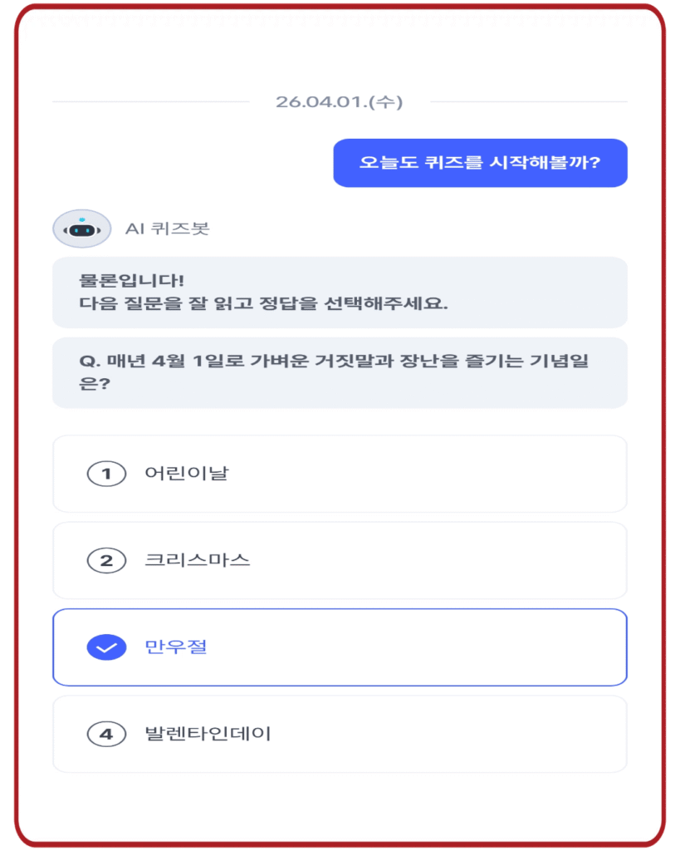Click the robot face inside the avatar circle
This screenshot has width=680, height=851.
coord(82,229)
